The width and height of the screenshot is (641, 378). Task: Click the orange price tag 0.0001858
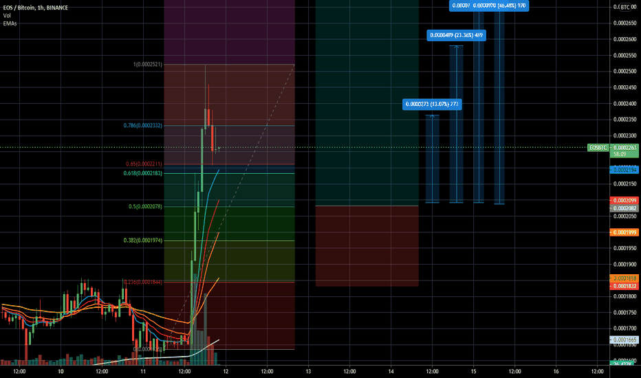pos(624,278)
